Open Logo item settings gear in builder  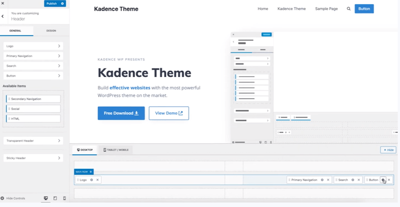click(x=92, y=180)
